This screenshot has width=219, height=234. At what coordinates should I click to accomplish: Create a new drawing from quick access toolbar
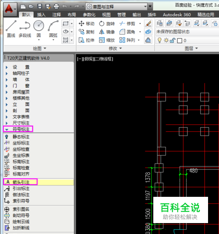(x=23, y=7)
